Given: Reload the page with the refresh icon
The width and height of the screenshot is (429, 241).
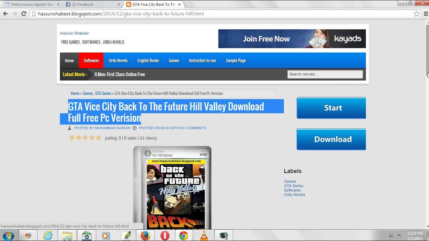Looking at the screenshot, I should coord(24,14).
